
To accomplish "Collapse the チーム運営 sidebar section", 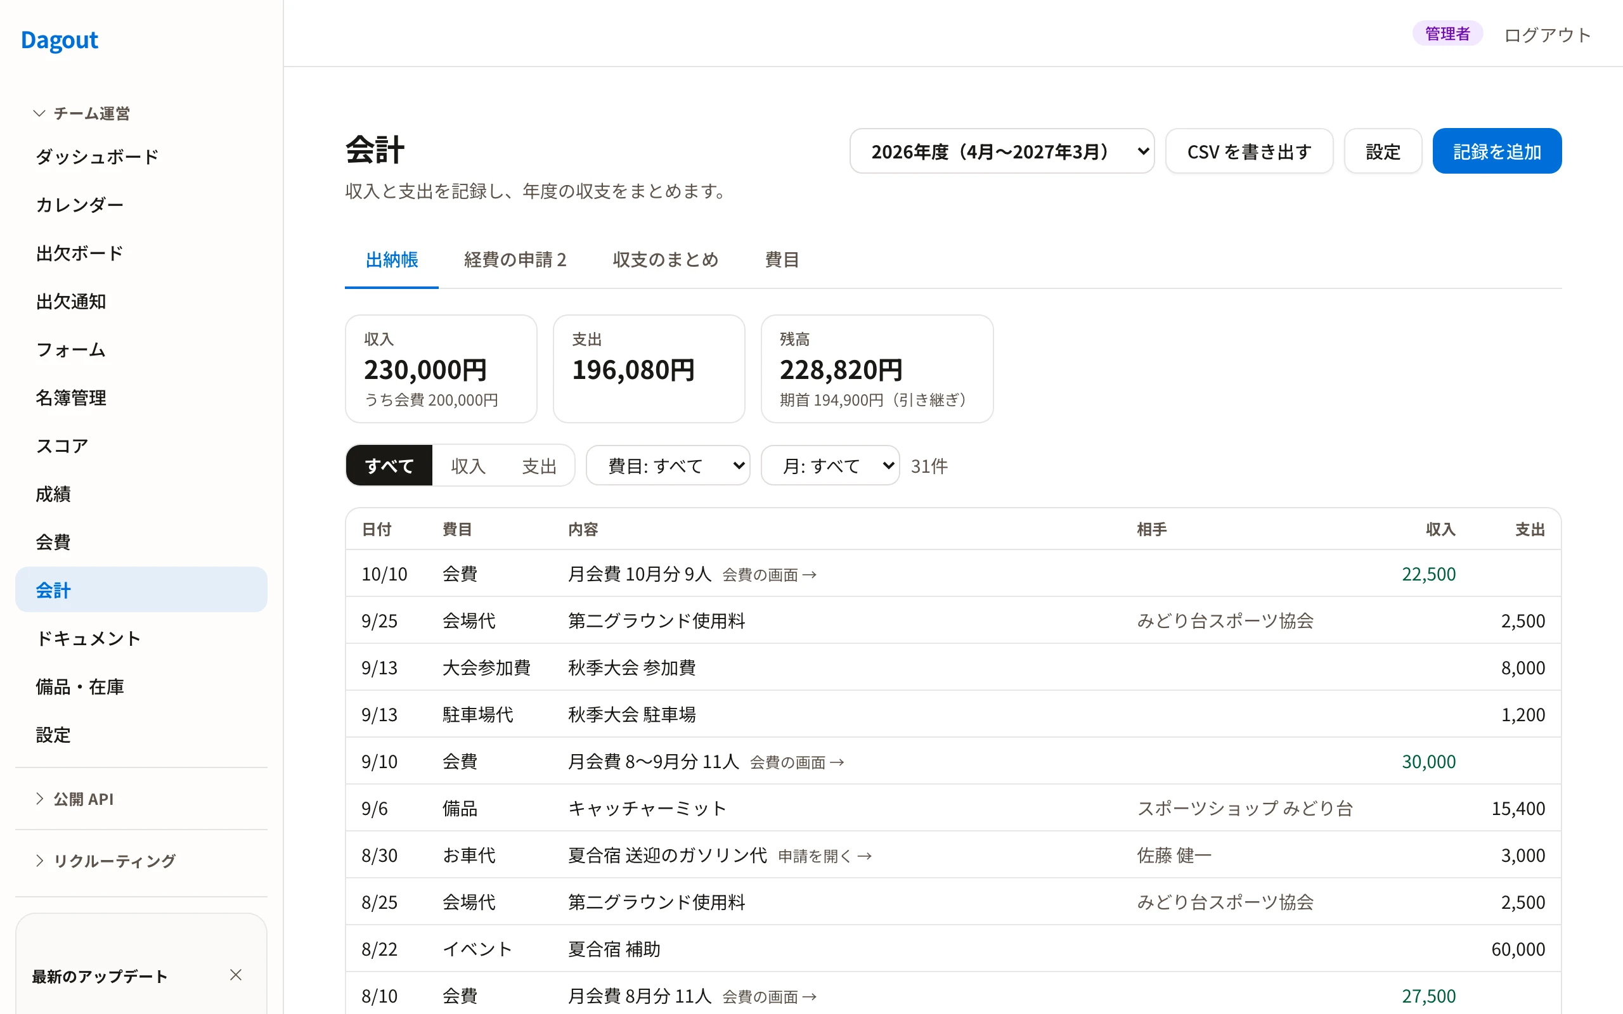I will (82, 113).
